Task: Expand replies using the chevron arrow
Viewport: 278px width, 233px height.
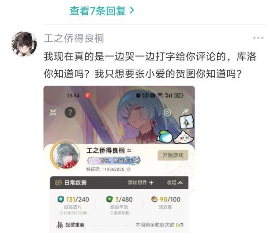Action: [131, 11]
